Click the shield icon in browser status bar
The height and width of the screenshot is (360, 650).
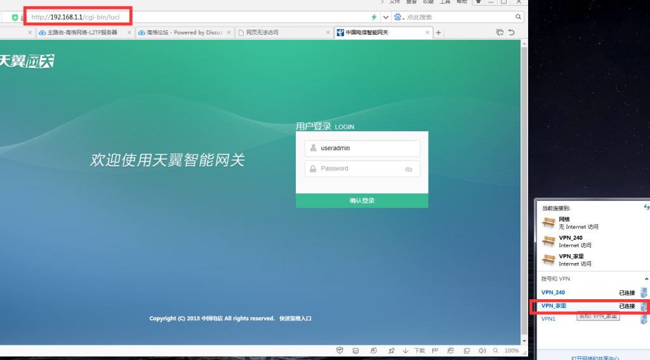[340, 350]
